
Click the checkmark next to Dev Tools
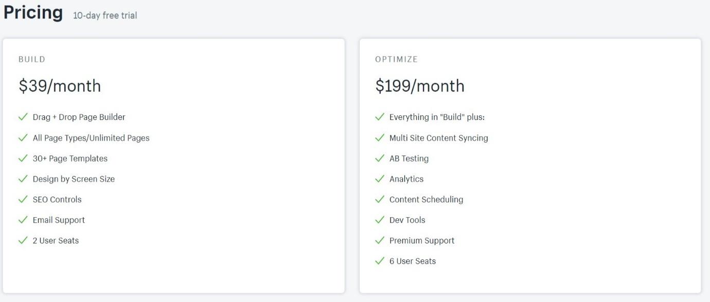[380, 220]
